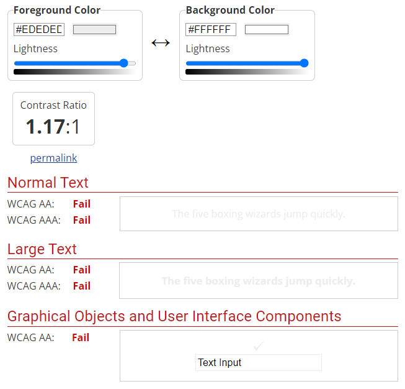Click the swap colors double-arrow icon
This screenshot has width=405, height=389.
coord(161,43)
